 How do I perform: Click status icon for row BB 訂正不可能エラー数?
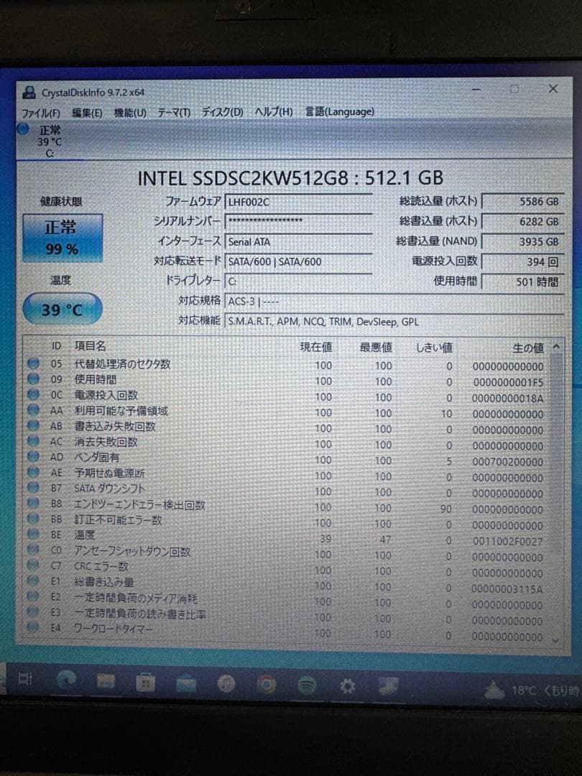click(33, 518)
